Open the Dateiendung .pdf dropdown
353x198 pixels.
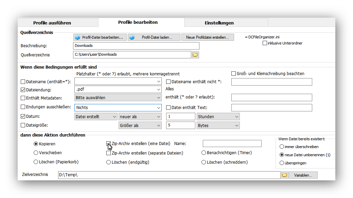click(x=159, y=90)
